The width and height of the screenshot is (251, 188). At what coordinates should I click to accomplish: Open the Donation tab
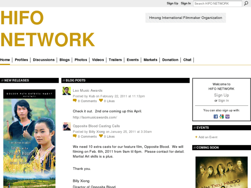pos(170,60)
